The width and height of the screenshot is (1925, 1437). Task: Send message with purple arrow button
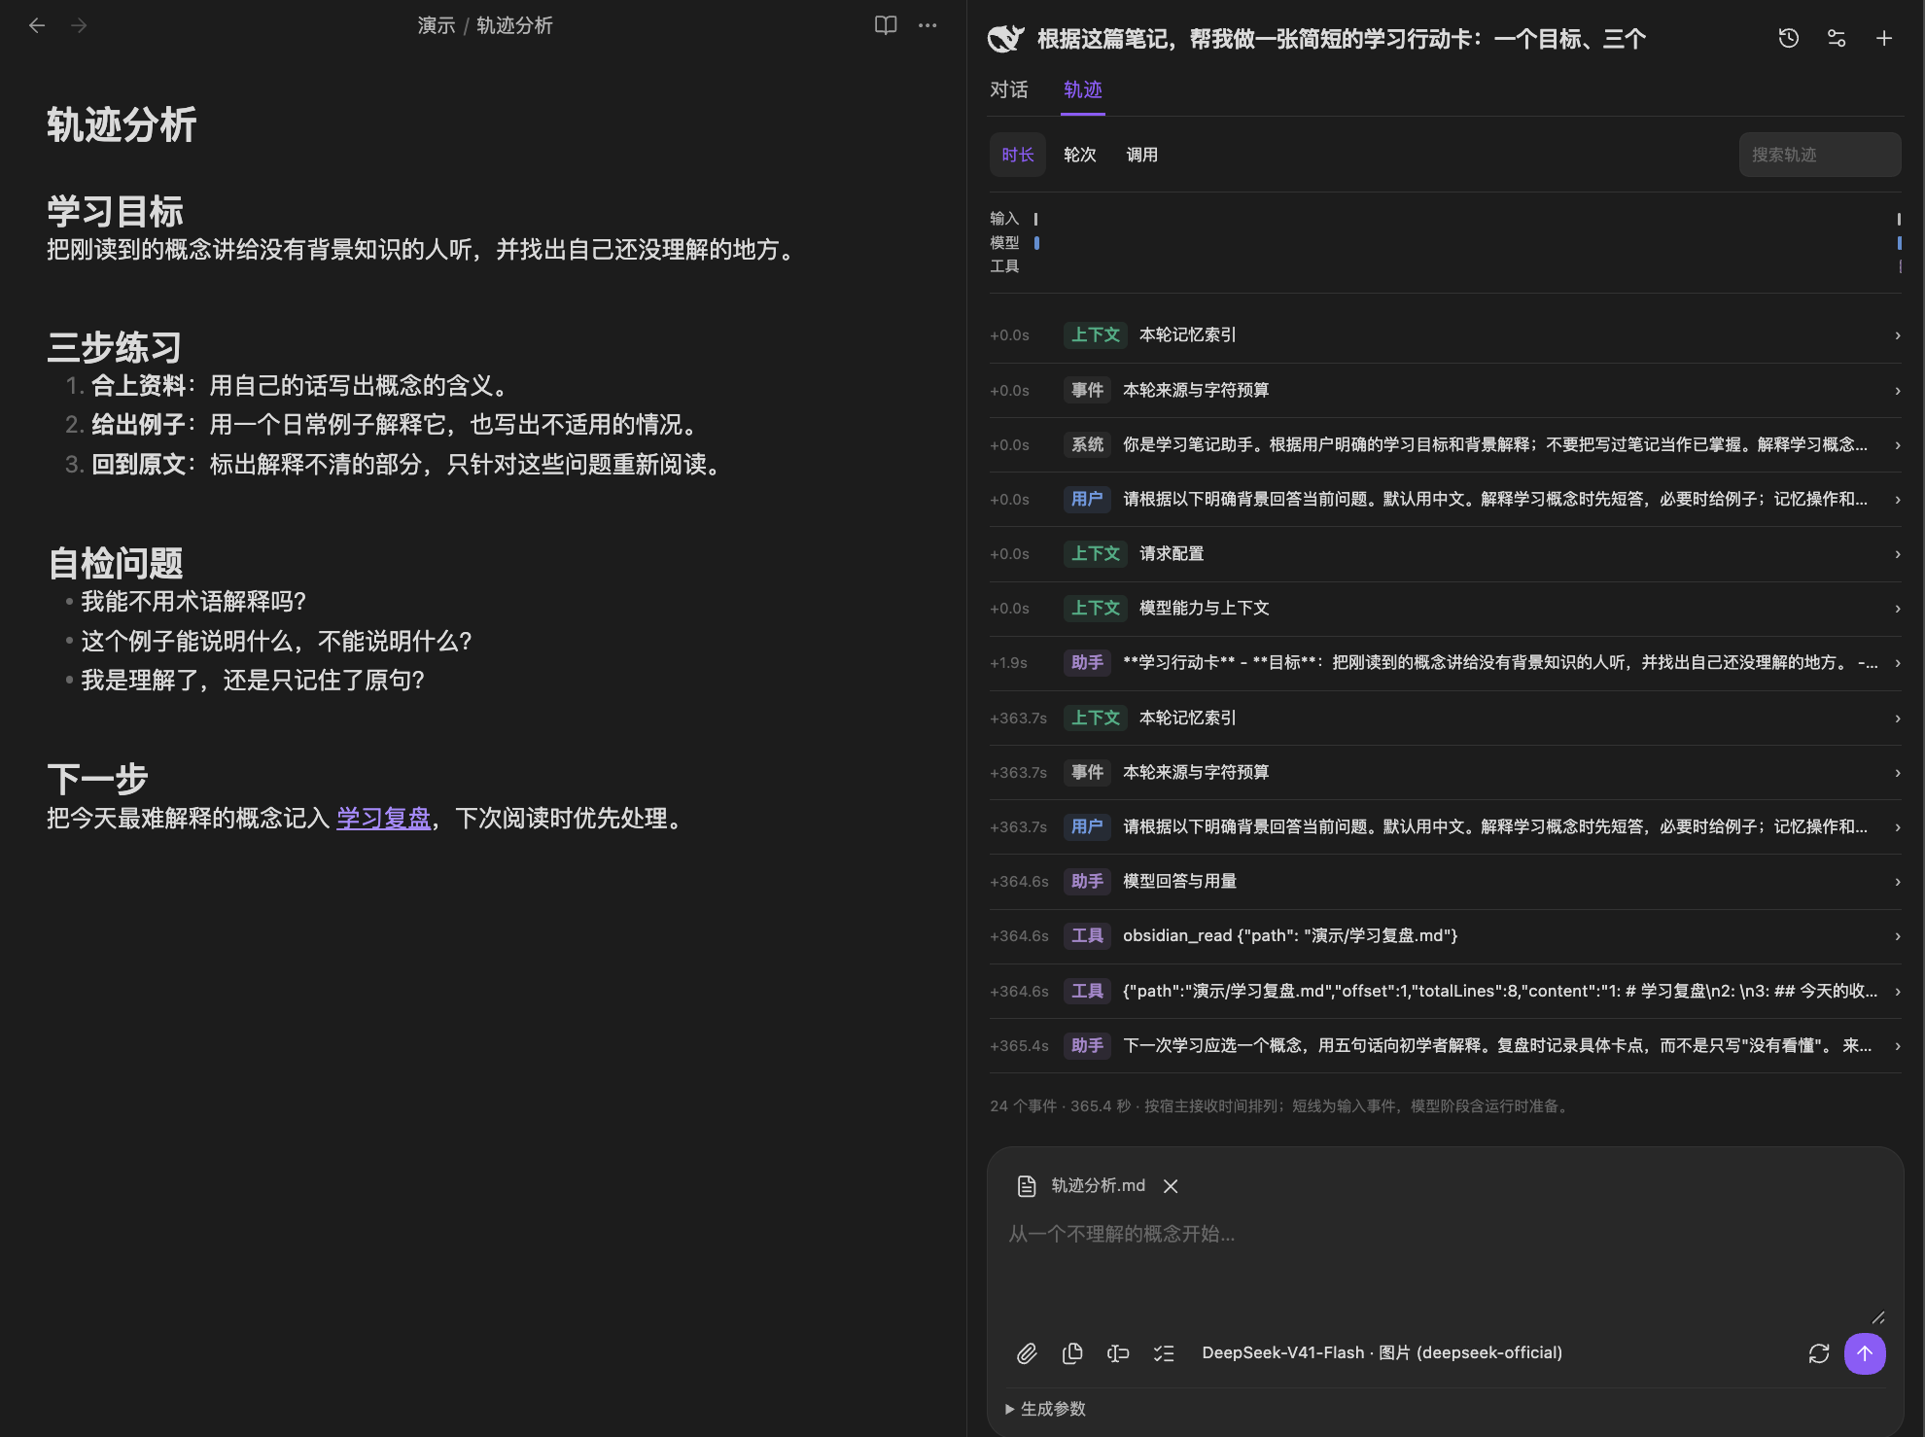[x=1865, y=1353]
